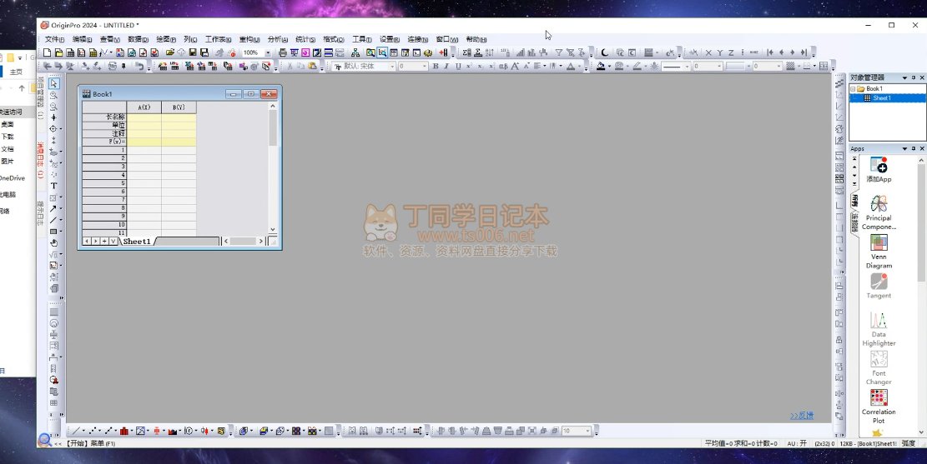927x464 pixels.
Task: Toggle Italic text formatting
Action: coord(446,67)
